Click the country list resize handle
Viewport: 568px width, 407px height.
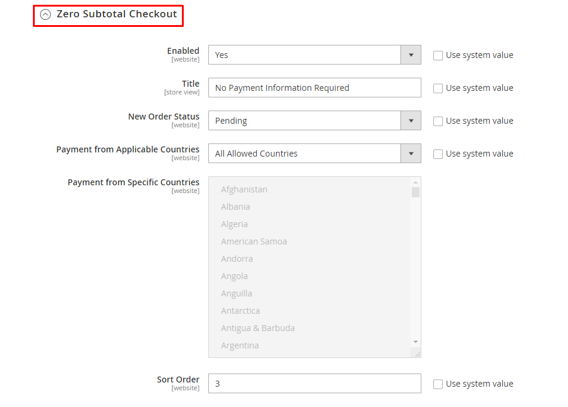tap(417, 354)
